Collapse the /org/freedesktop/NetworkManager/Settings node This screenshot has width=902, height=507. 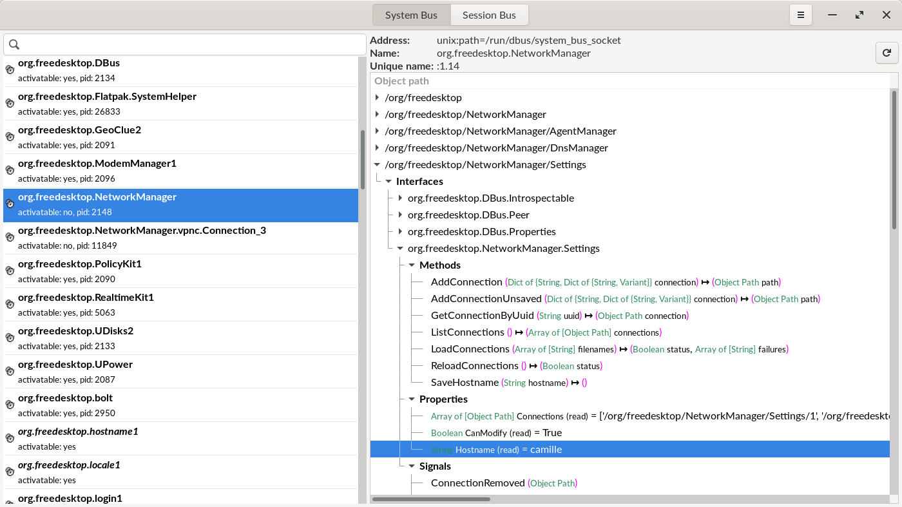(378, 165)
